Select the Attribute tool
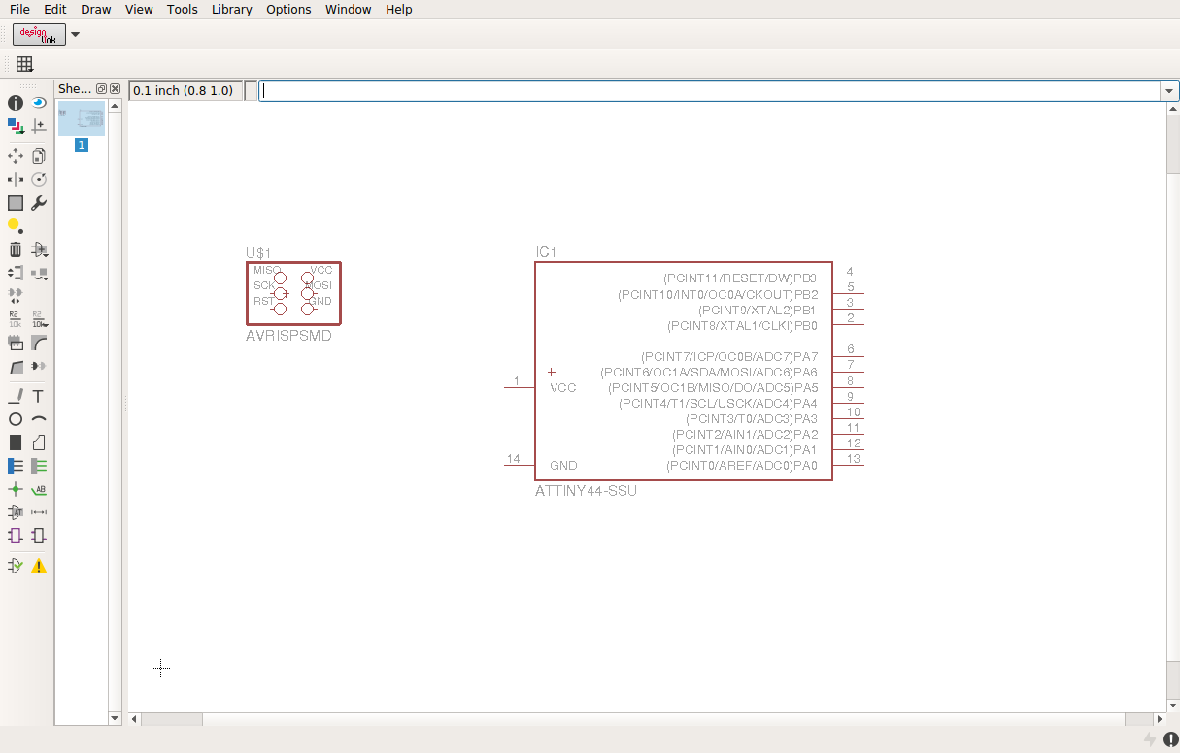Viewport: 1180px width, 753px height. (16, 512)
